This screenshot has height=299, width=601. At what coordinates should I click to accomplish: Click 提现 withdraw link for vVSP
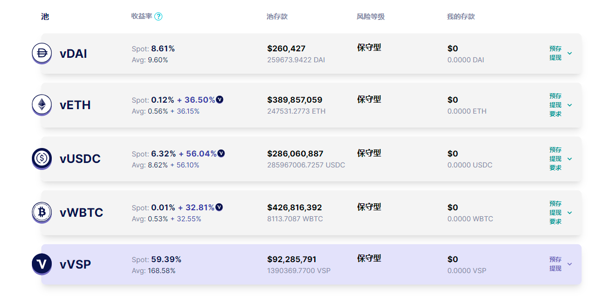pos(555,269)
